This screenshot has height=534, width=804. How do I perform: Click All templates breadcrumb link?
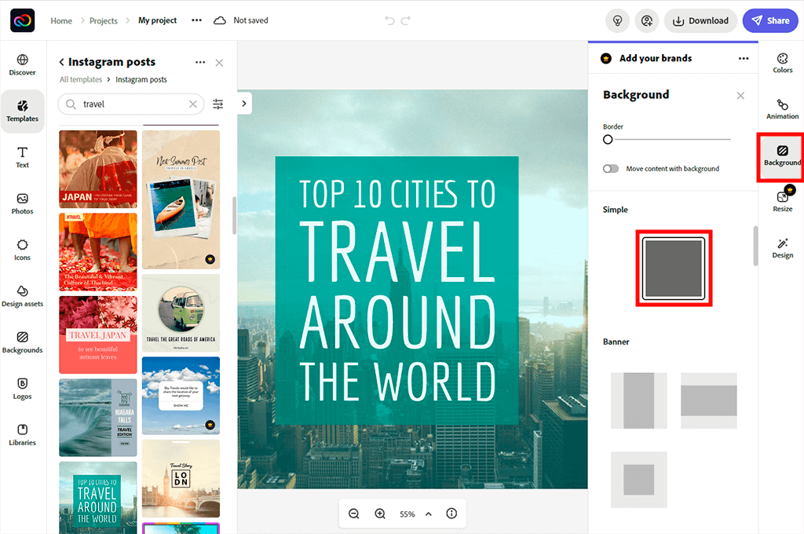(81, 79)
